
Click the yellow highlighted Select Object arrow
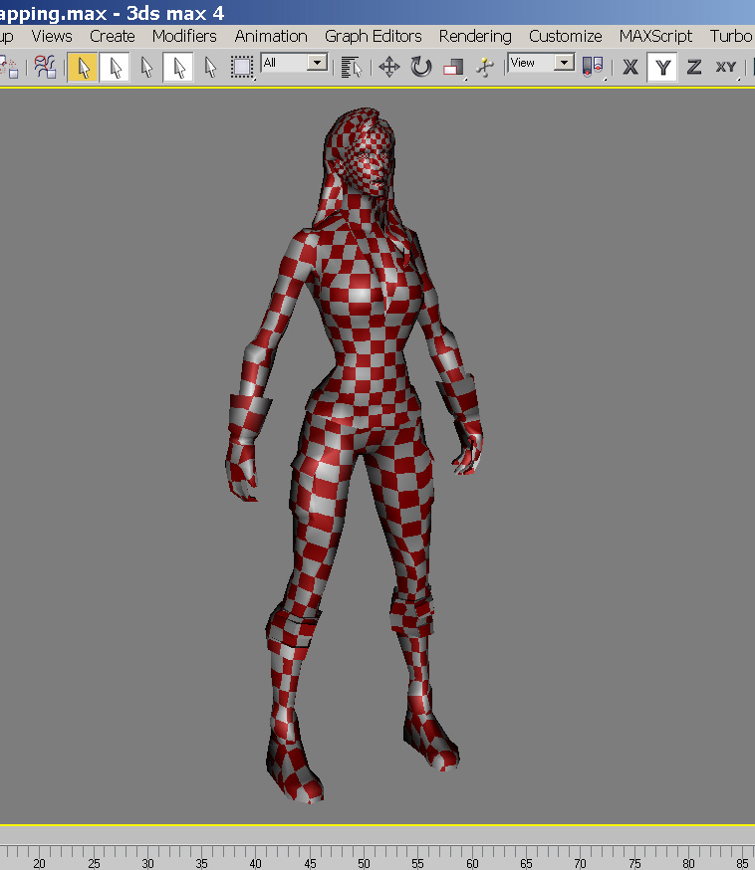[83, 68]
